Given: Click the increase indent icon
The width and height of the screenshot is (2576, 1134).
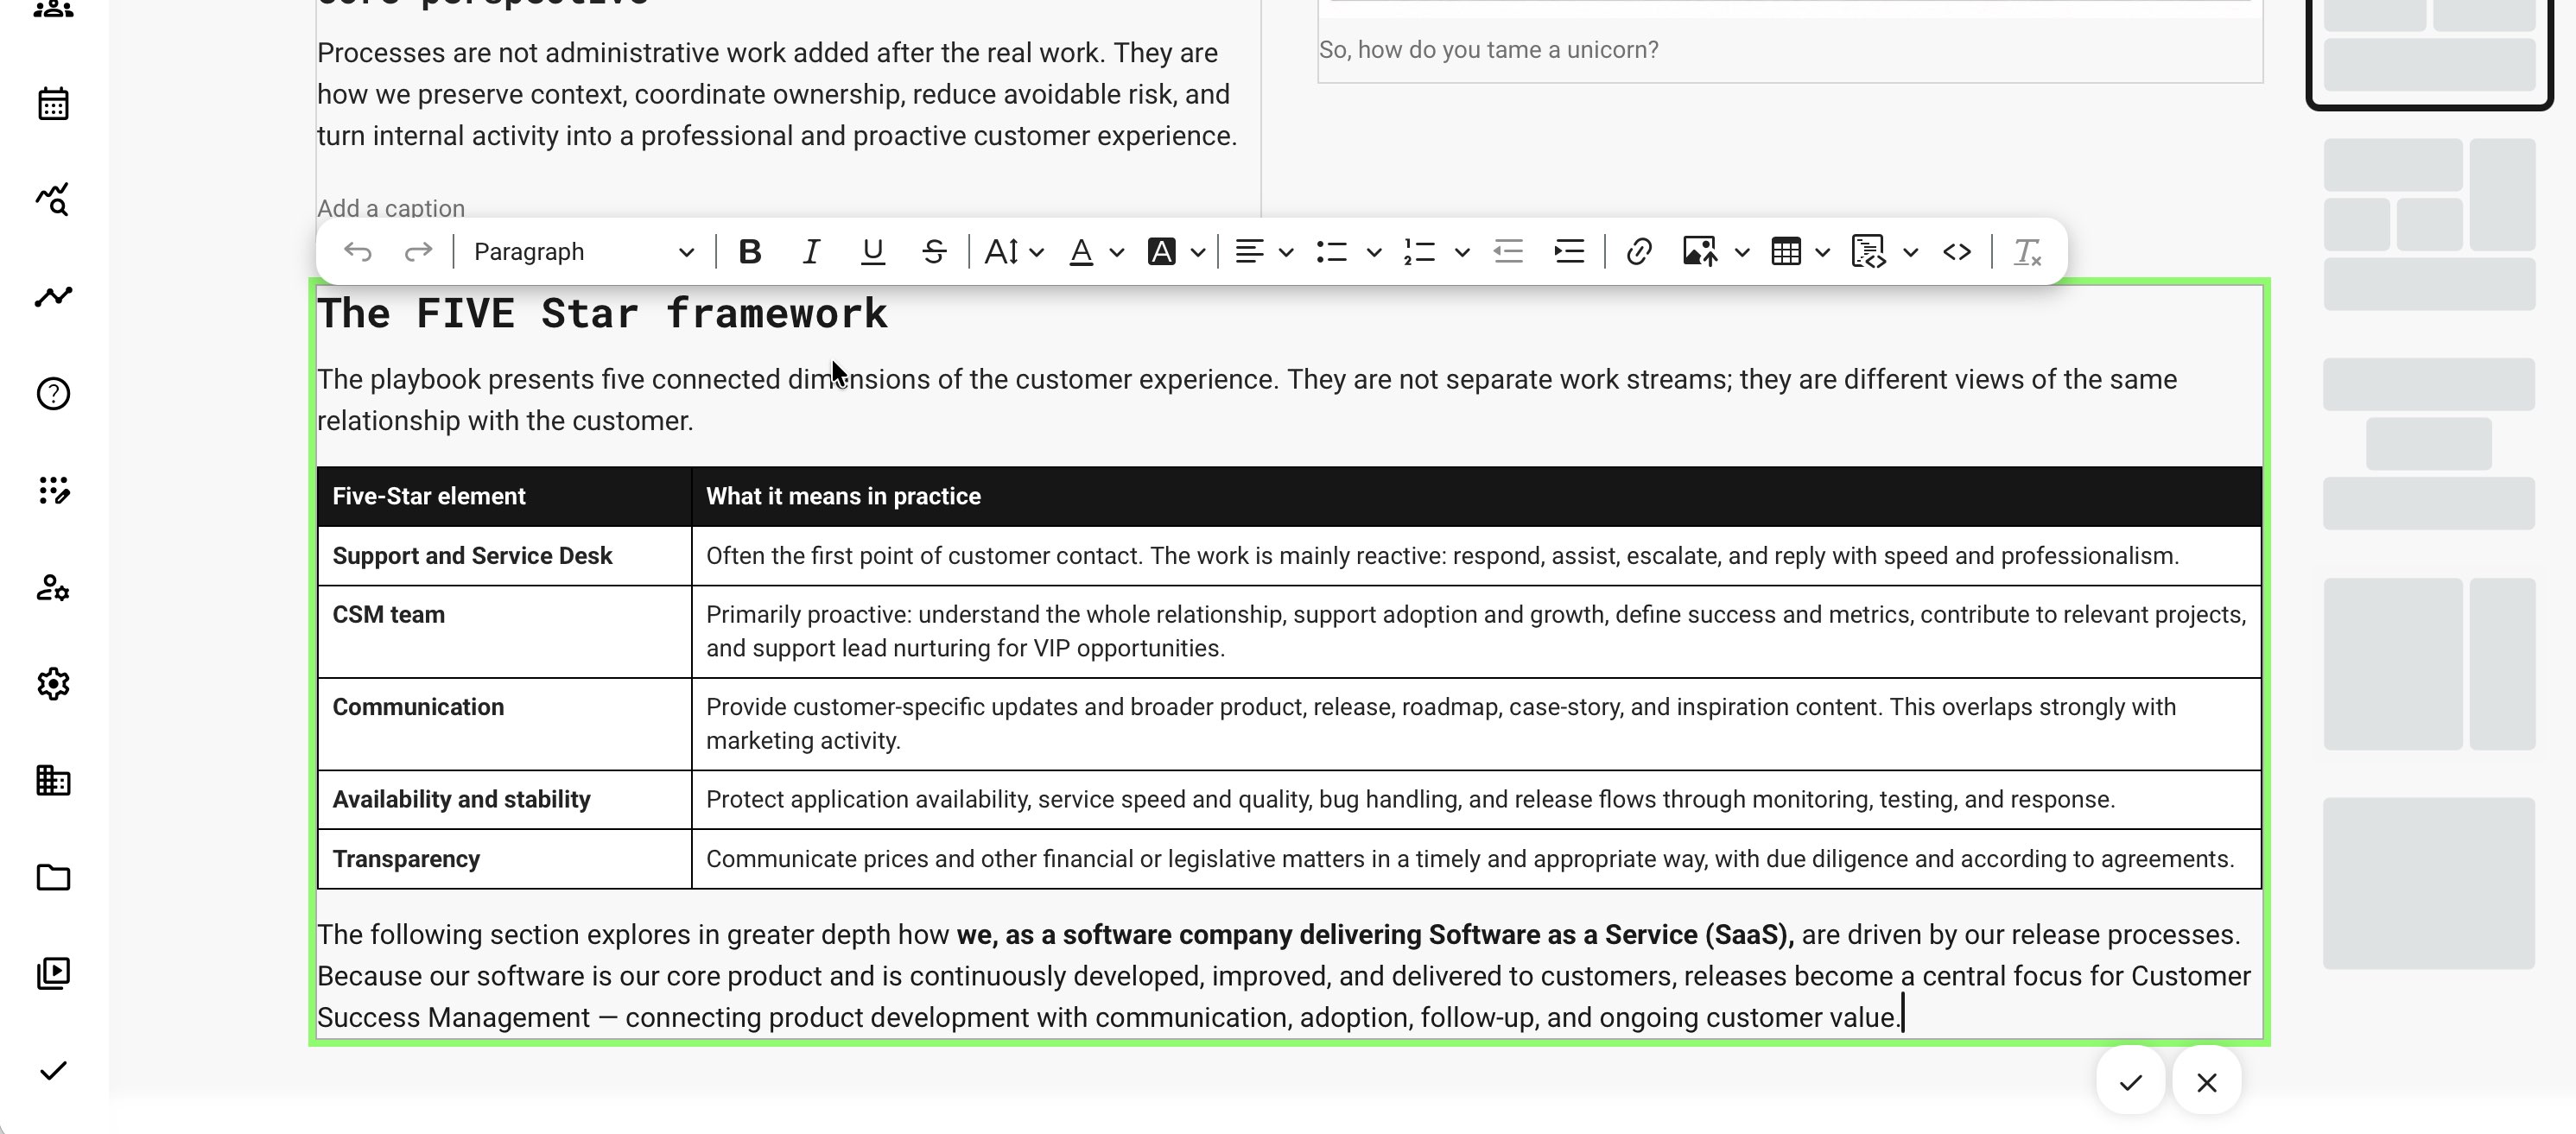Looking at the screenshot, I should [x=1570, y=252].
